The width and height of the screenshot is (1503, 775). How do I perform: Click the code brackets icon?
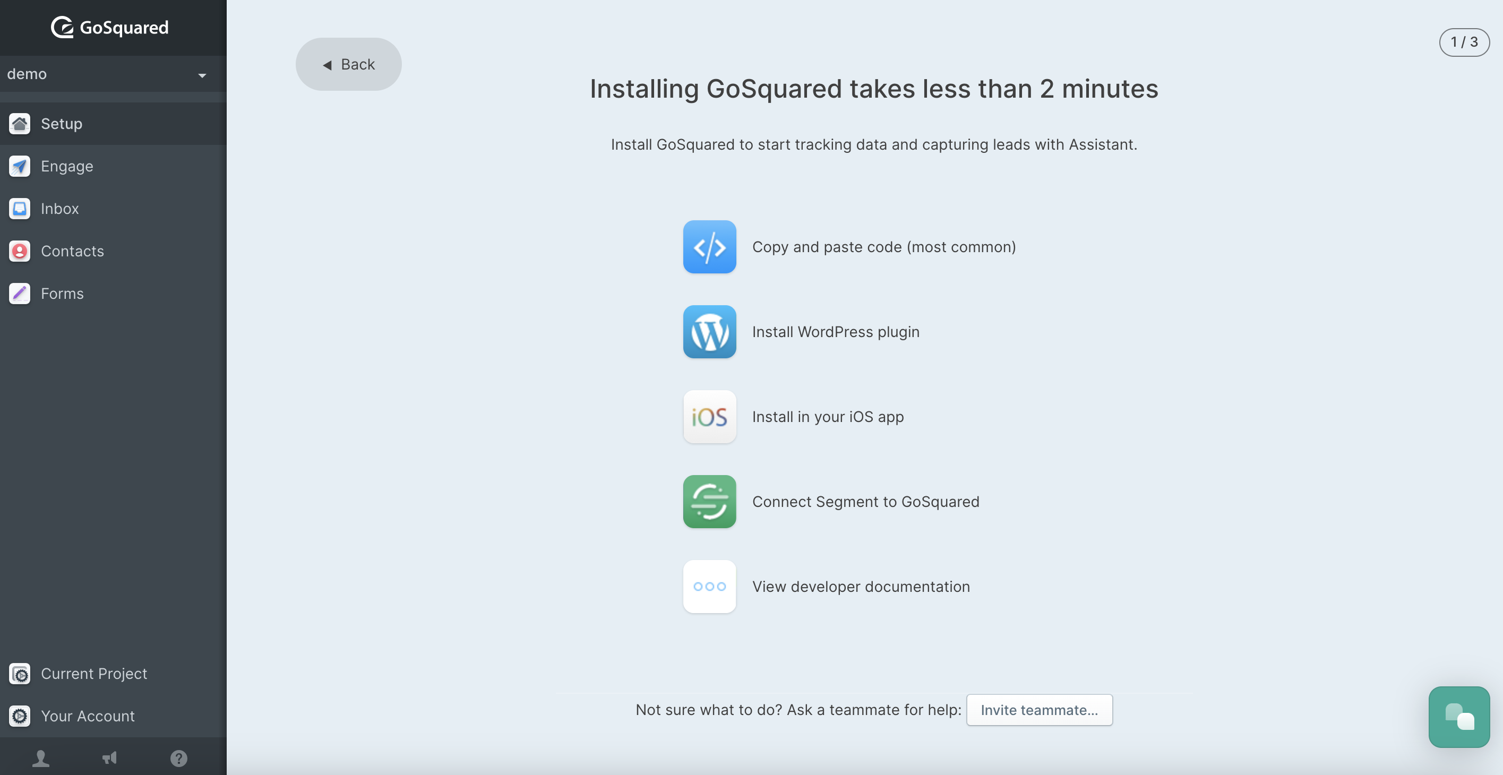tap(709, 247)
